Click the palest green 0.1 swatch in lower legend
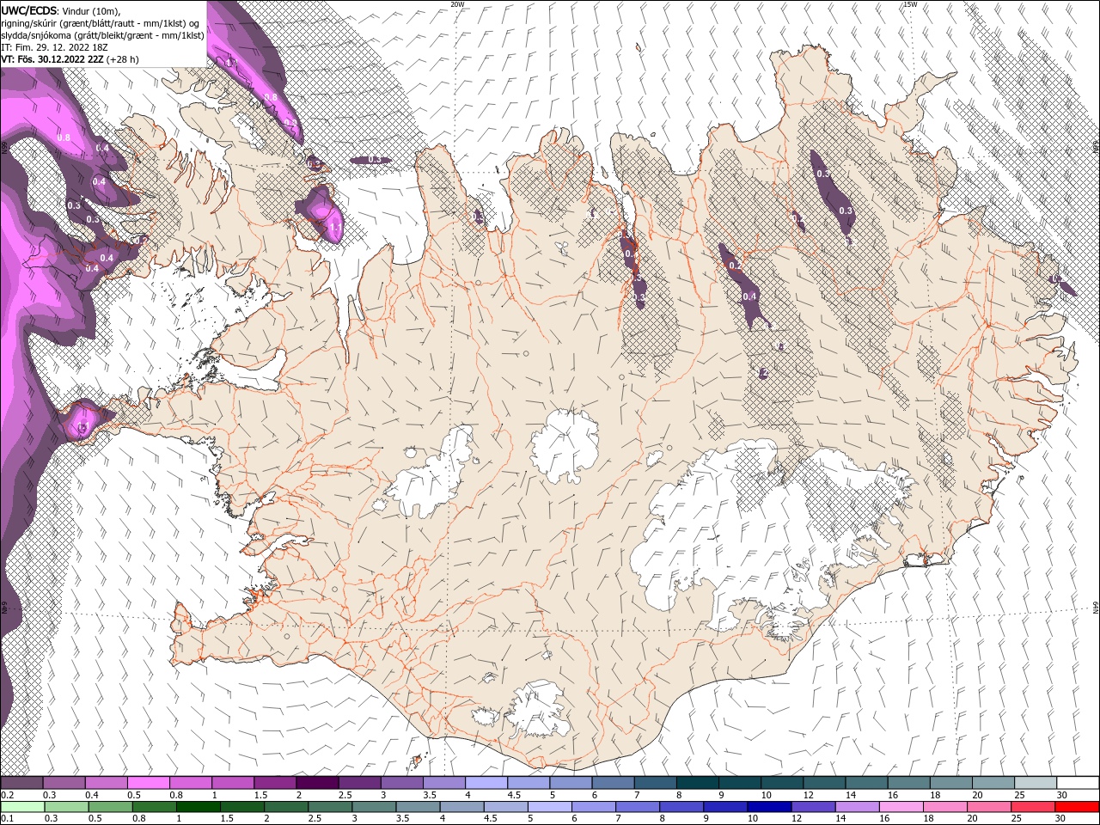This screenshot has width=1100, height=825. click(21, 806)
